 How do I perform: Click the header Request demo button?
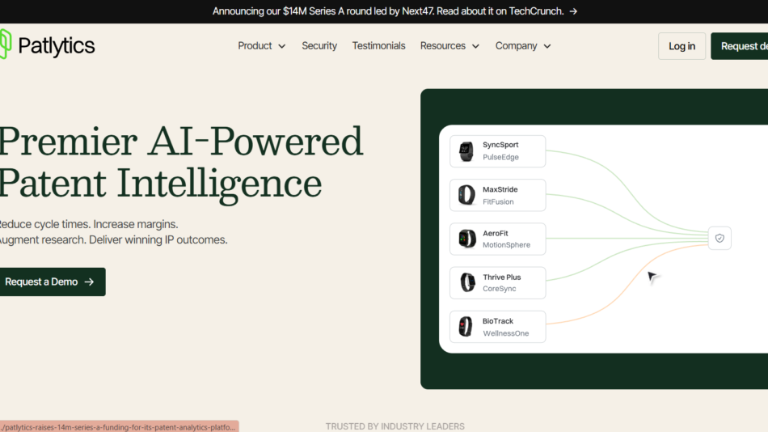coord(740,46)
